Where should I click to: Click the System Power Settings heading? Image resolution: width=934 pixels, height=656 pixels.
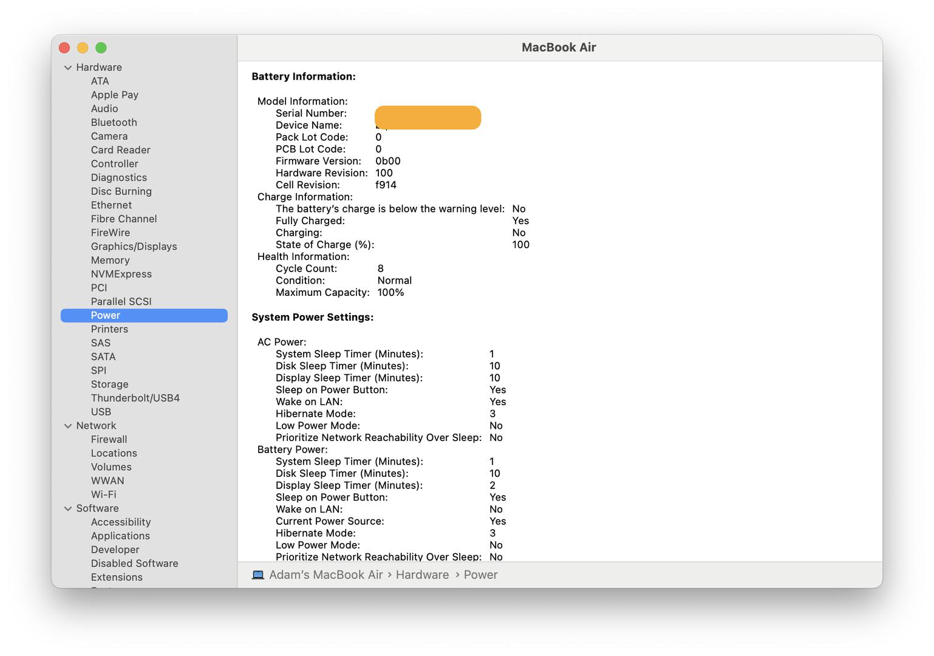(313, 317)
